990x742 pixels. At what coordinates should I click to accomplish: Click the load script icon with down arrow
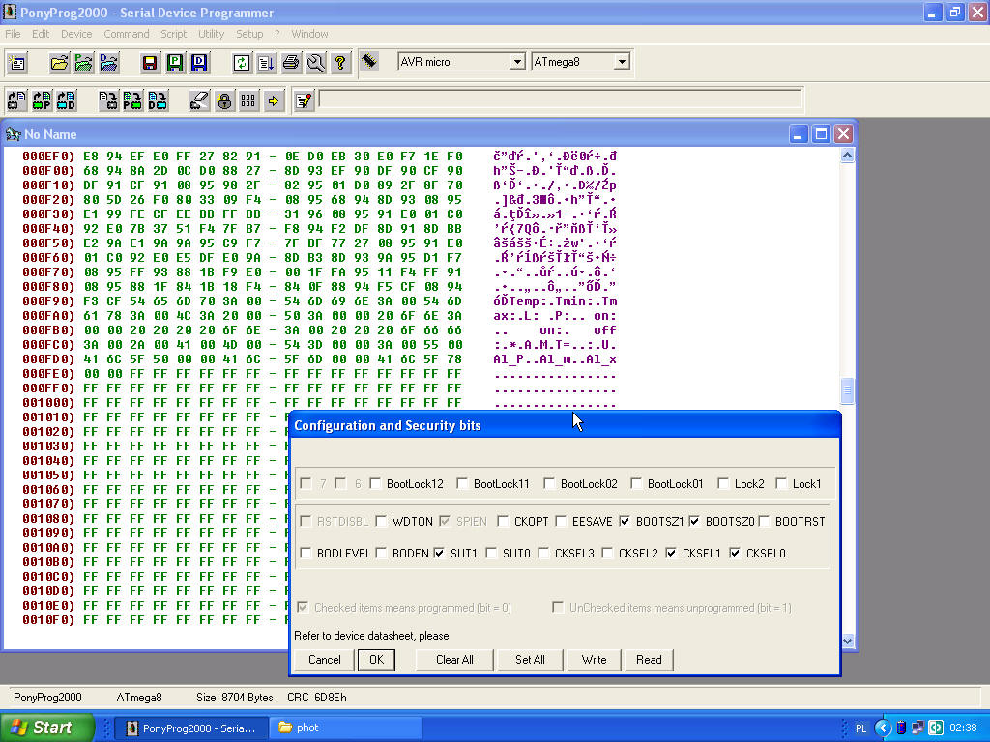pos(266,63)
